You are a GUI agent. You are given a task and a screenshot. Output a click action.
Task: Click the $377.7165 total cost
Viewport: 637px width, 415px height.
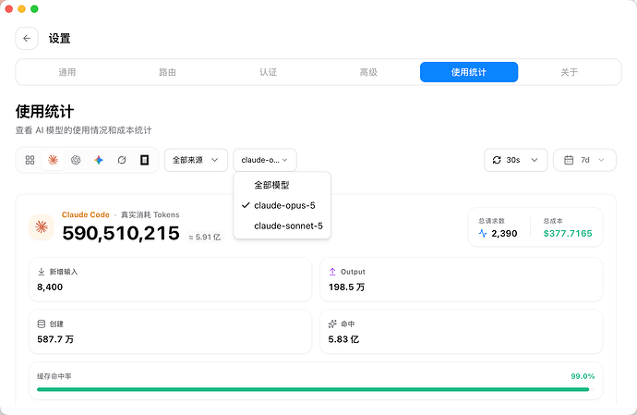(x=568, y=233)
